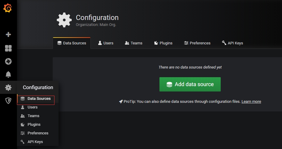
Task: Open the Server Admin shield icon
Action: [x=8, y=101]
